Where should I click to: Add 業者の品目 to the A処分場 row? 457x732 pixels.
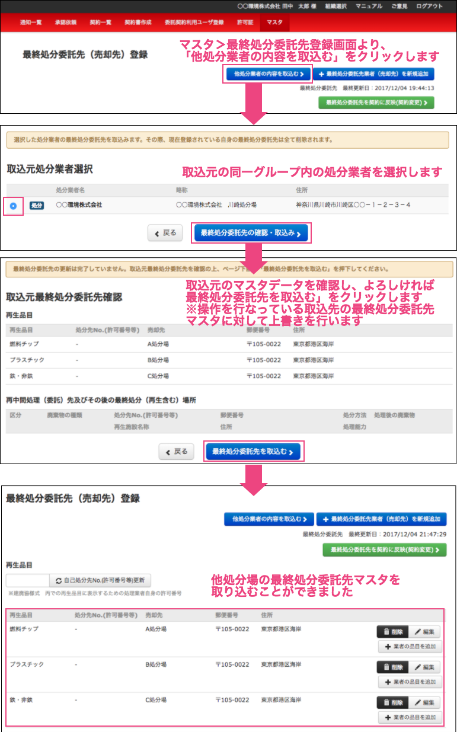click(410, 647)
